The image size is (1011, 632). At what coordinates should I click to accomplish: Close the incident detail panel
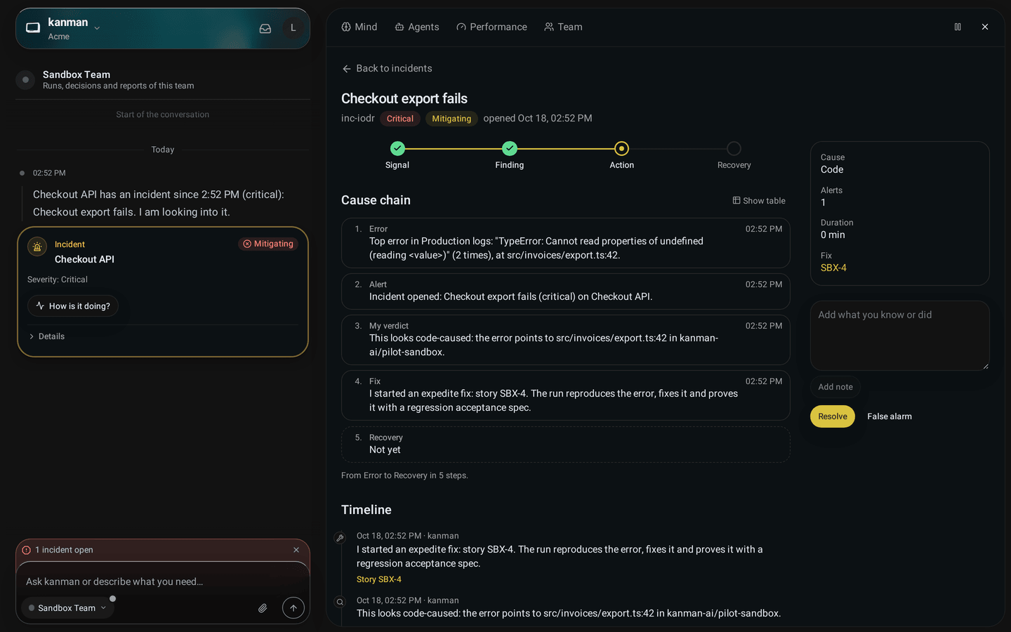(985, 27)
